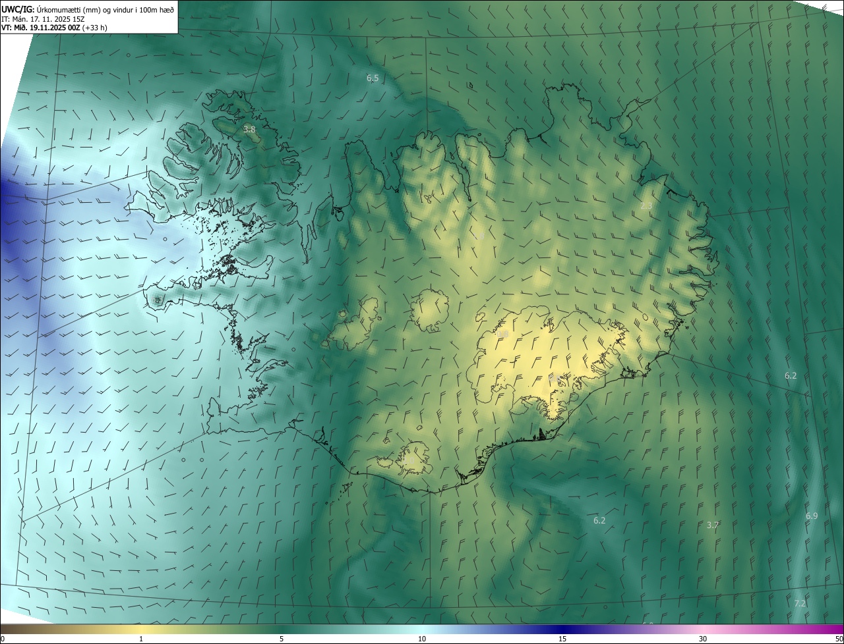Click the 10 tick on color scale
Image resolution: width=844 pixels, height=644 pixels.
pos(422,639)
